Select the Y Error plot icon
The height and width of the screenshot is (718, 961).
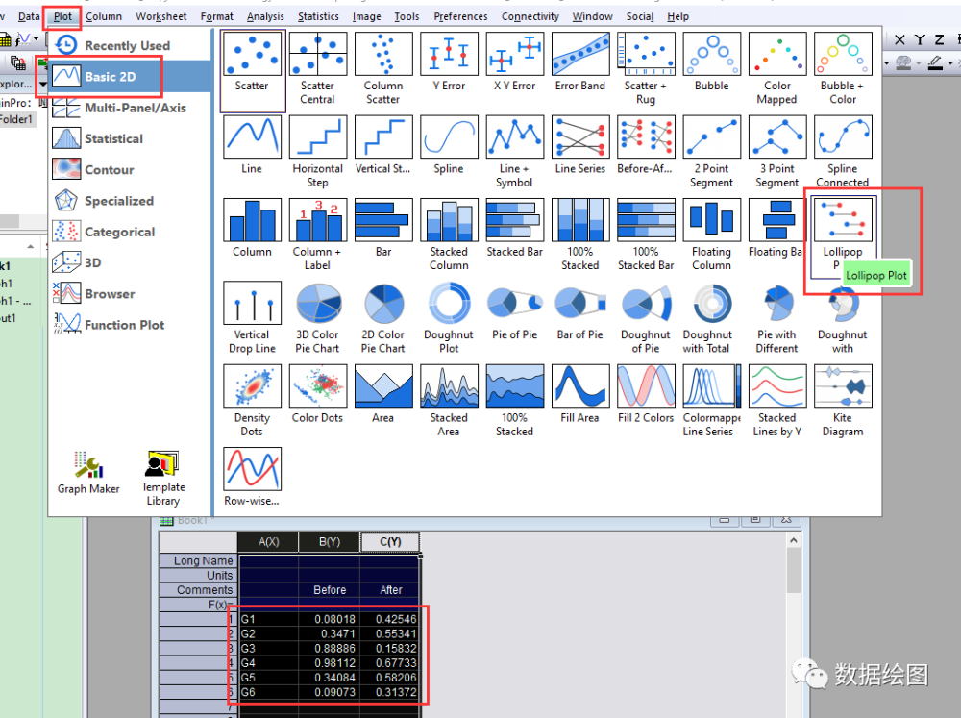click(x=449, y=54)
